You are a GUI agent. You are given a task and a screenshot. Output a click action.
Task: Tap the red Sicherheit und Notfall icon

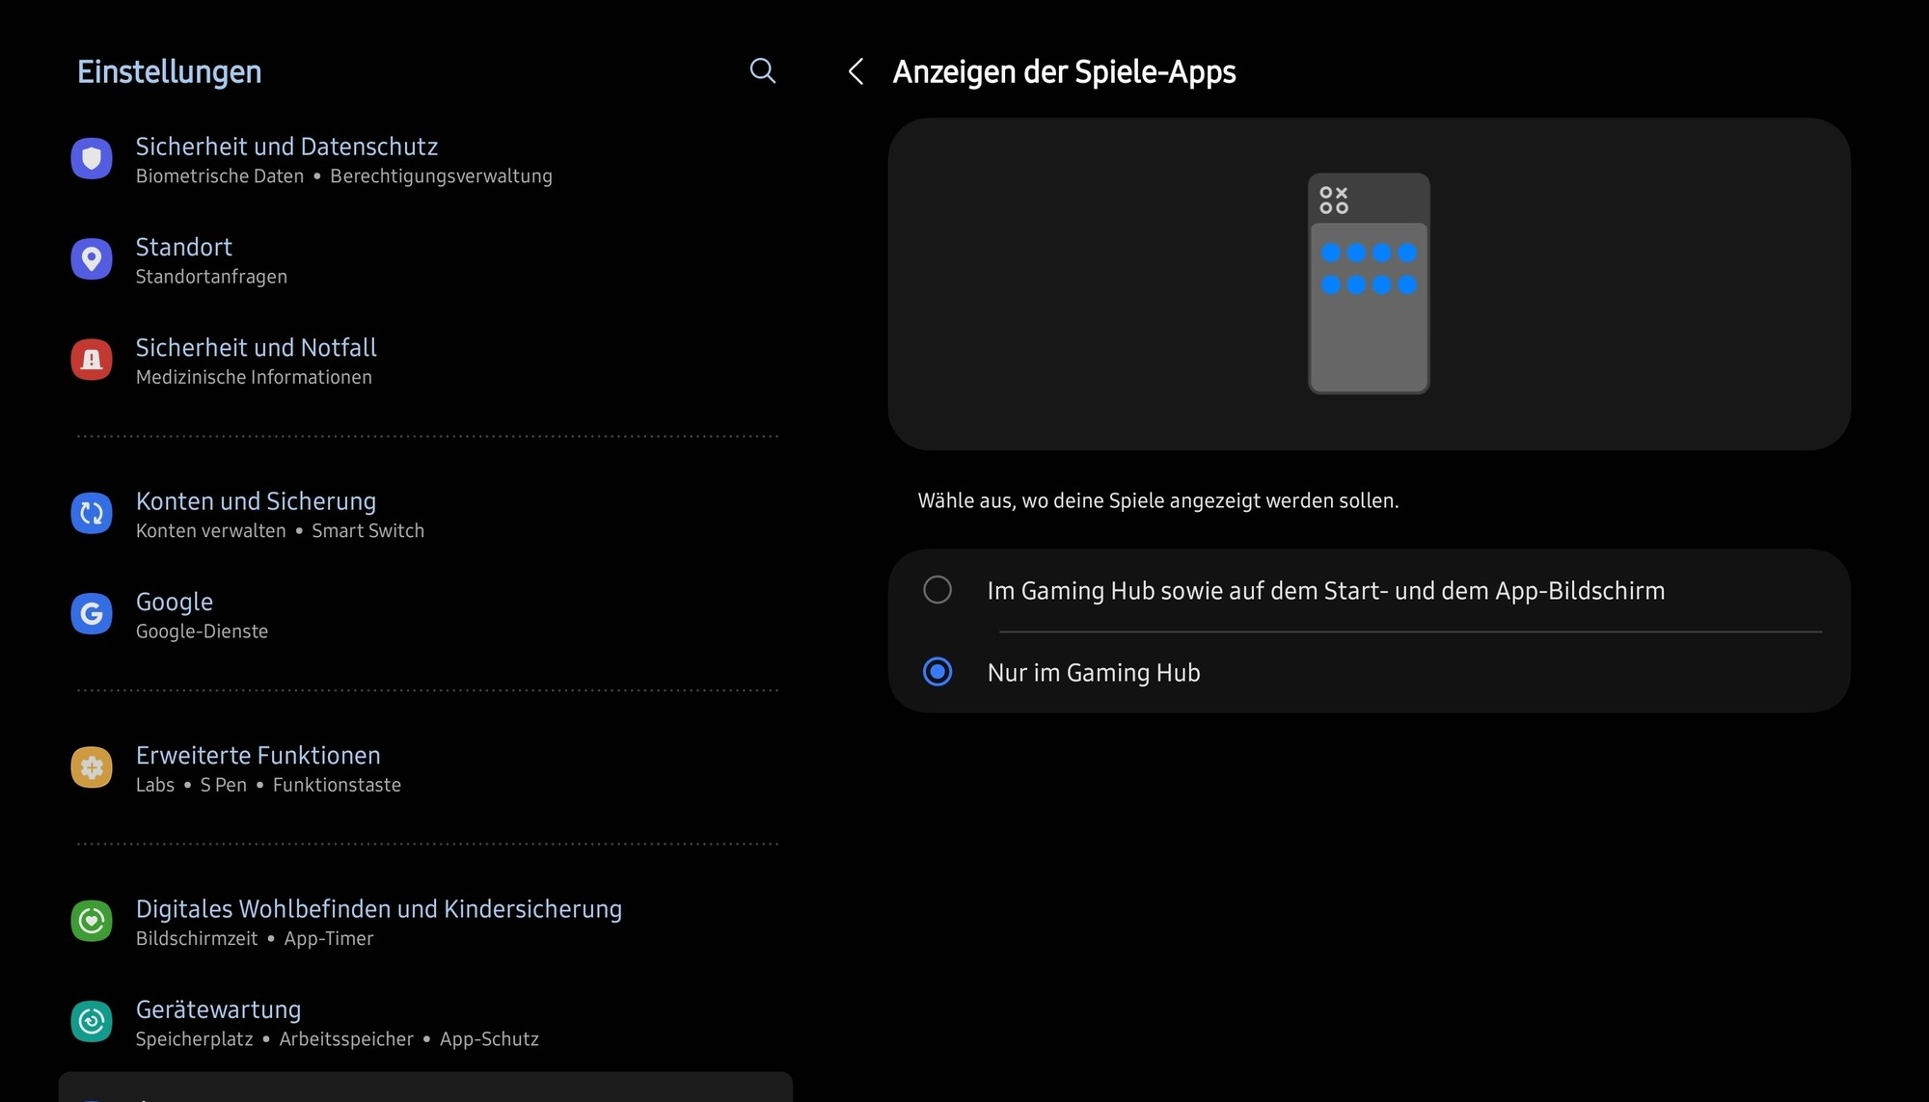click(92, 360)
